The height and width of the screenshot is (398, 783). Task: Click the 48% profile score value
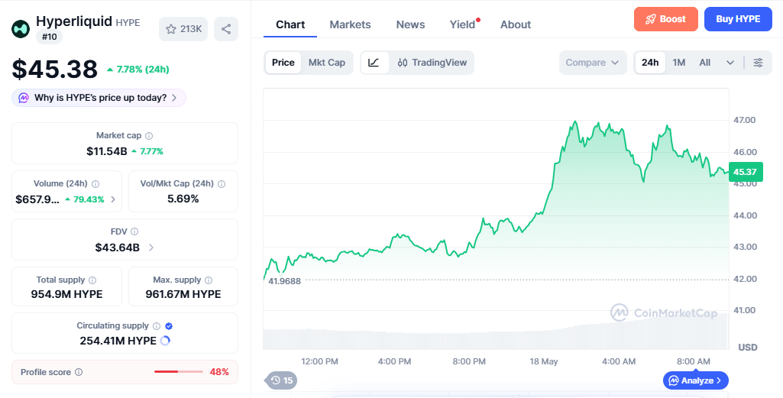coord(219,371)
